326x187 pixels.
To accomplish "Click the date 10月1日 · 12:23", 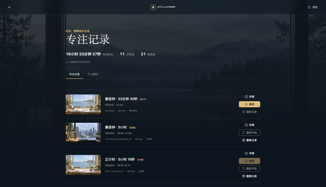I will 114,105.
